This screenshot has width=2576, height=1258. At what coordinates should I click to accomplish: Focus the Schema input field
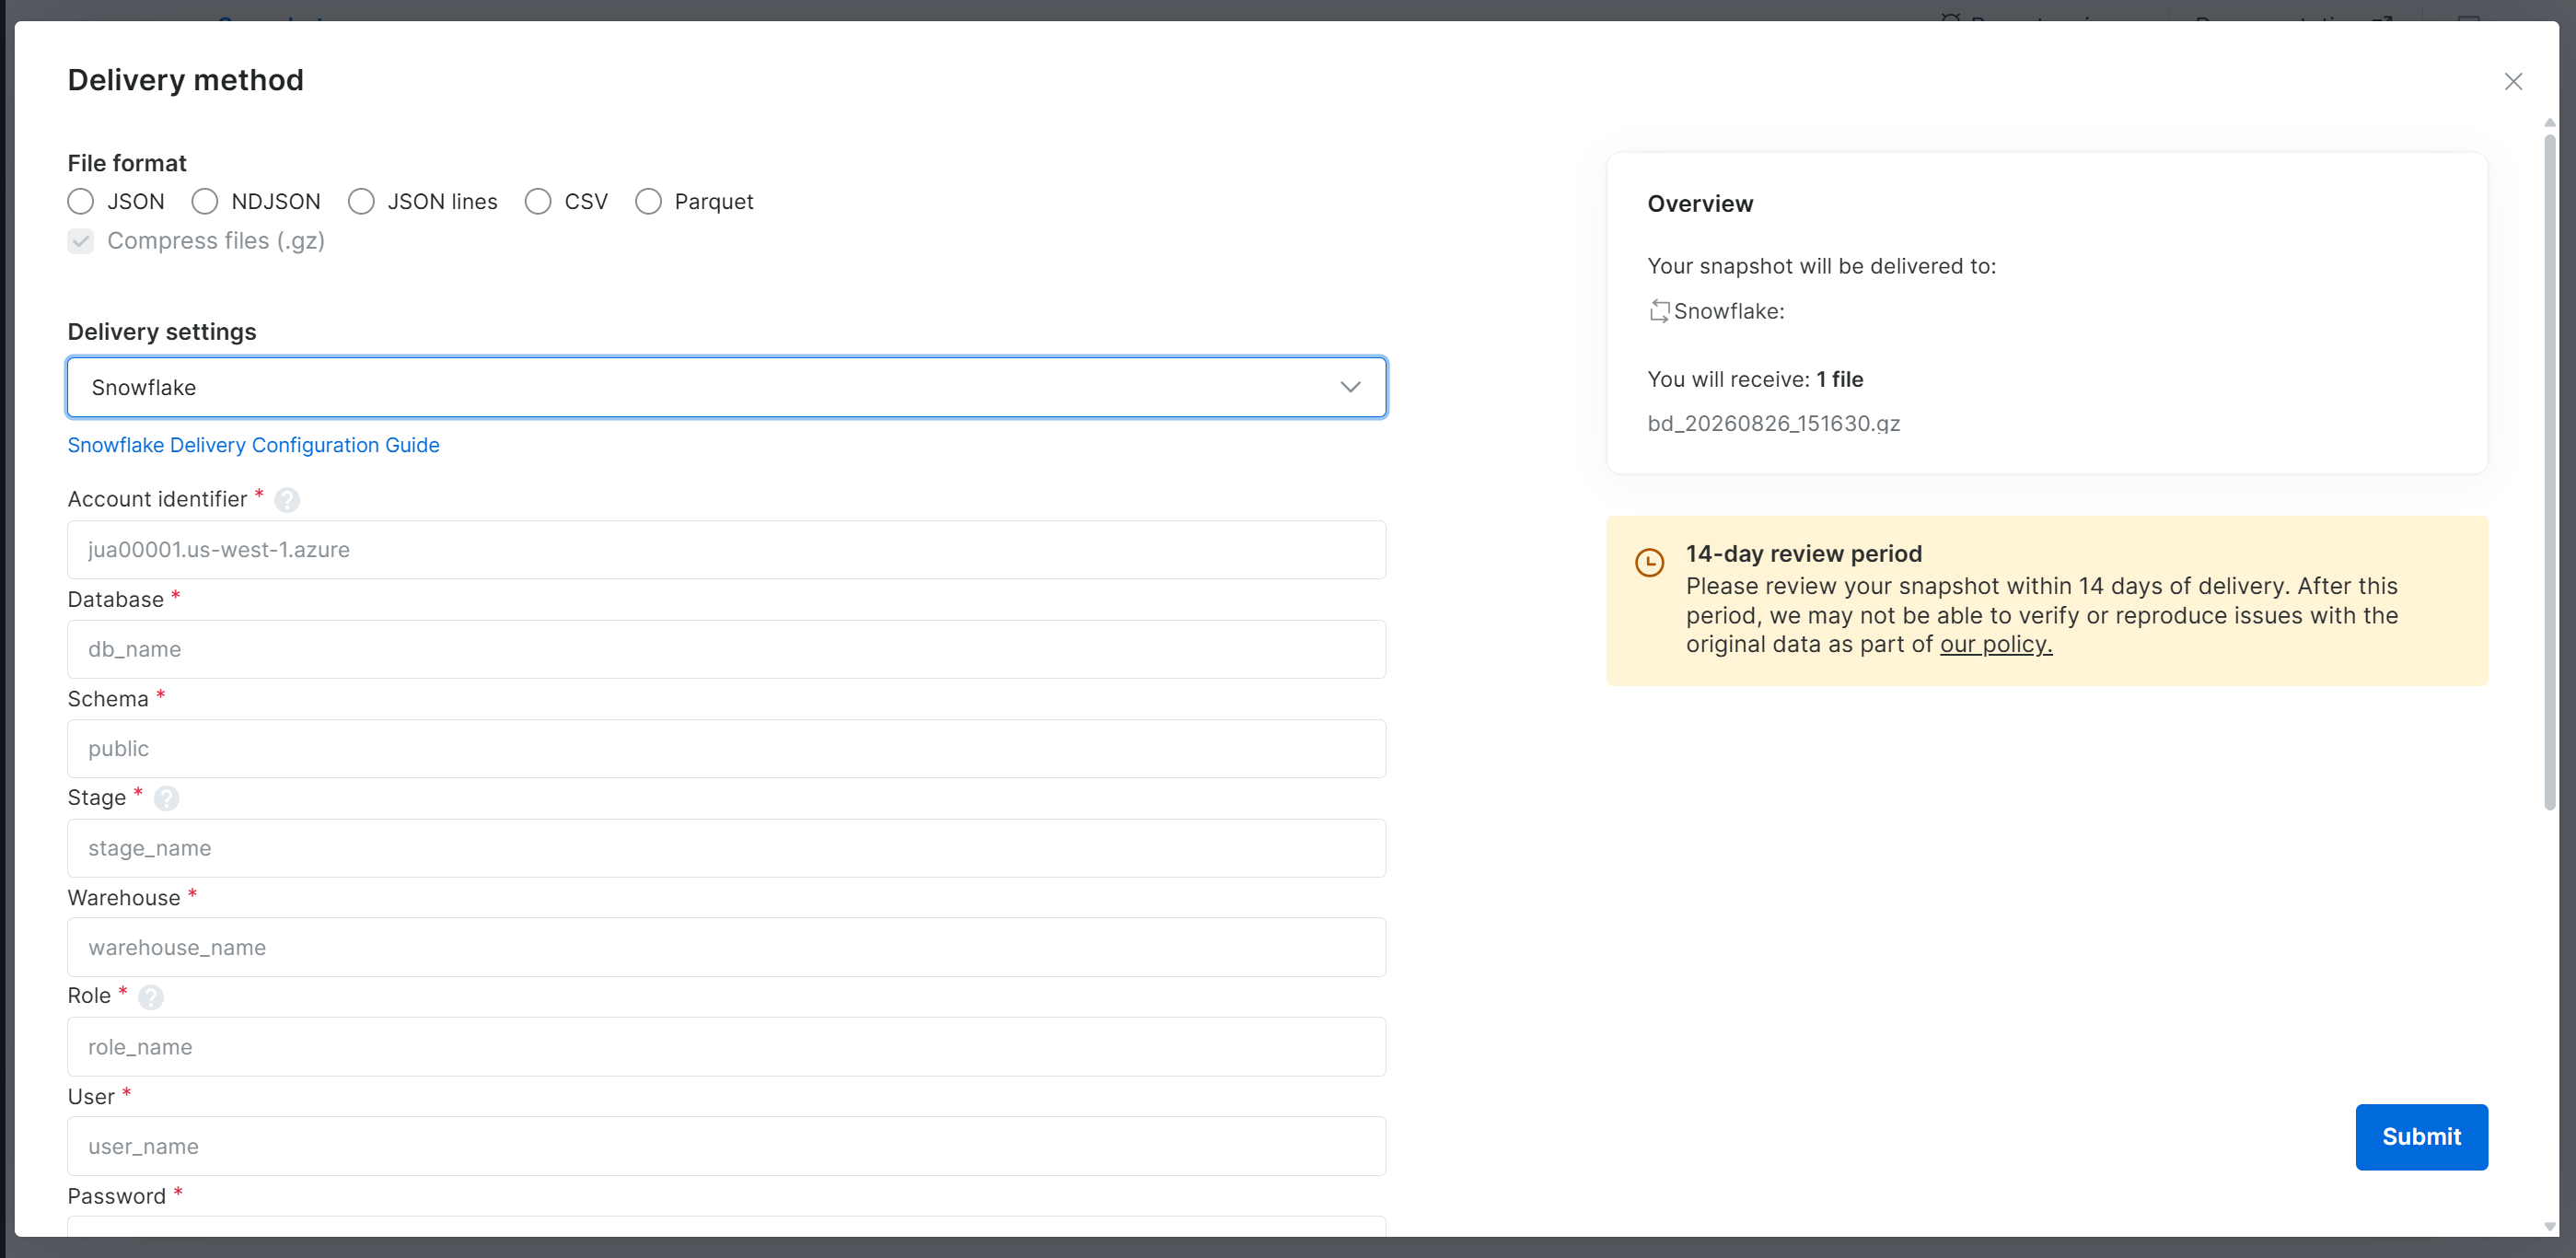(726, 749)
